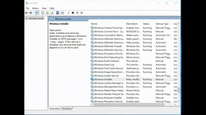This screenshot has height=115, width=206.
Task: Click the Export List toolbar icon
Action: click(x=52, y=13)
